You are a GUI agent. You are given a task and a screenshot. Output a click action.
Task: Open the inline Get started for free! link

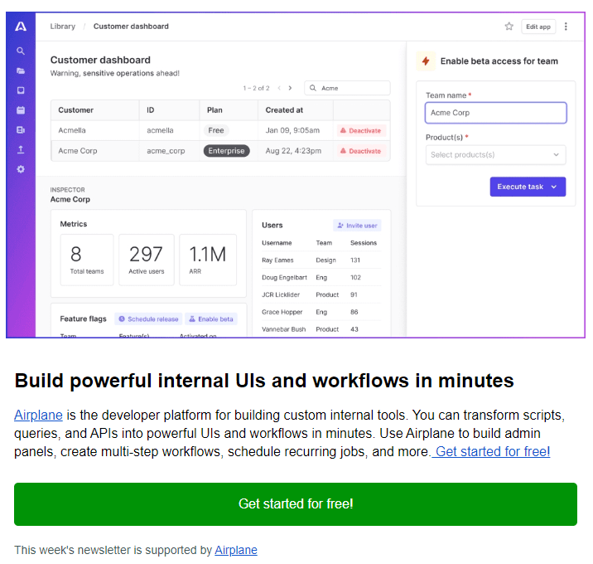pos(491,452)
